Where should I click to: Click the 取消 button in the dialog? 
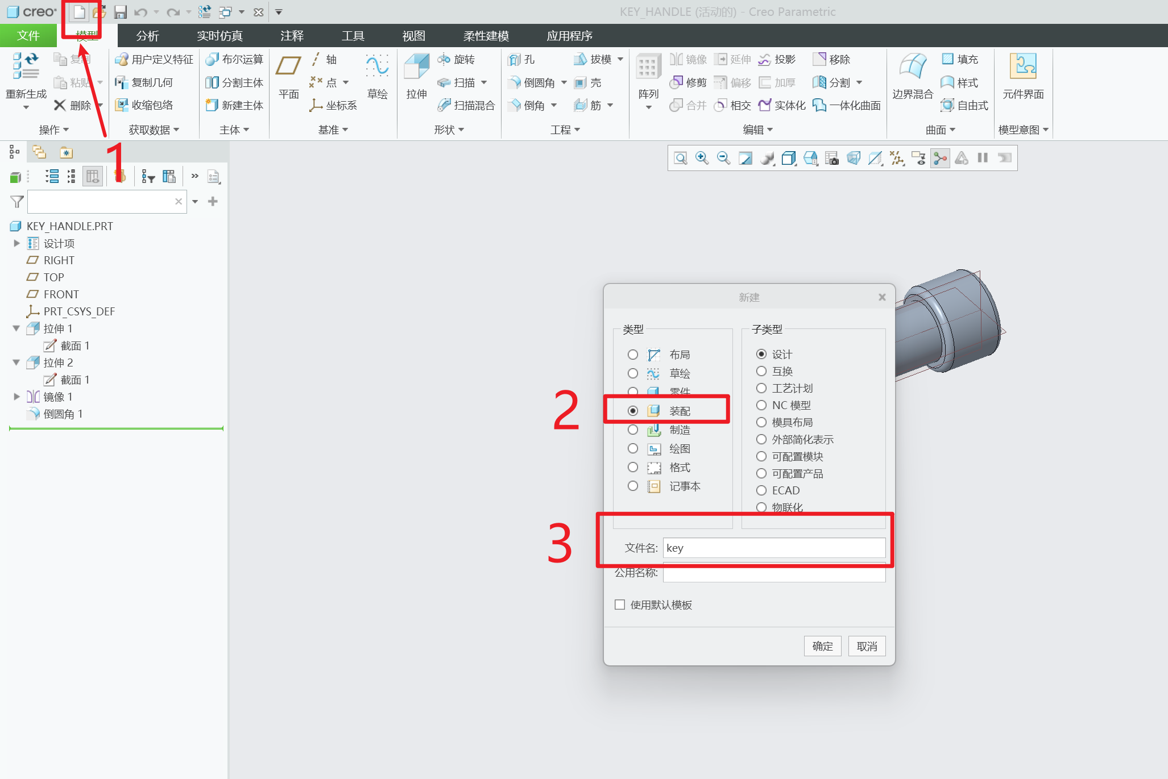pos(867,646)
